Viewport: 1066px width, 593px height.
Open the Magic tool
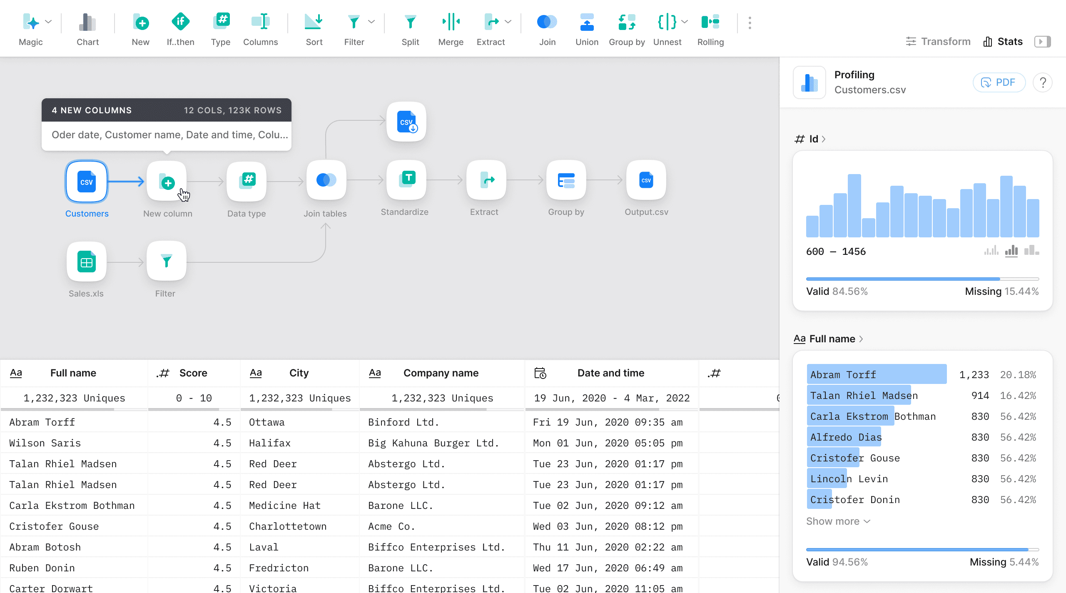point(31,29)
